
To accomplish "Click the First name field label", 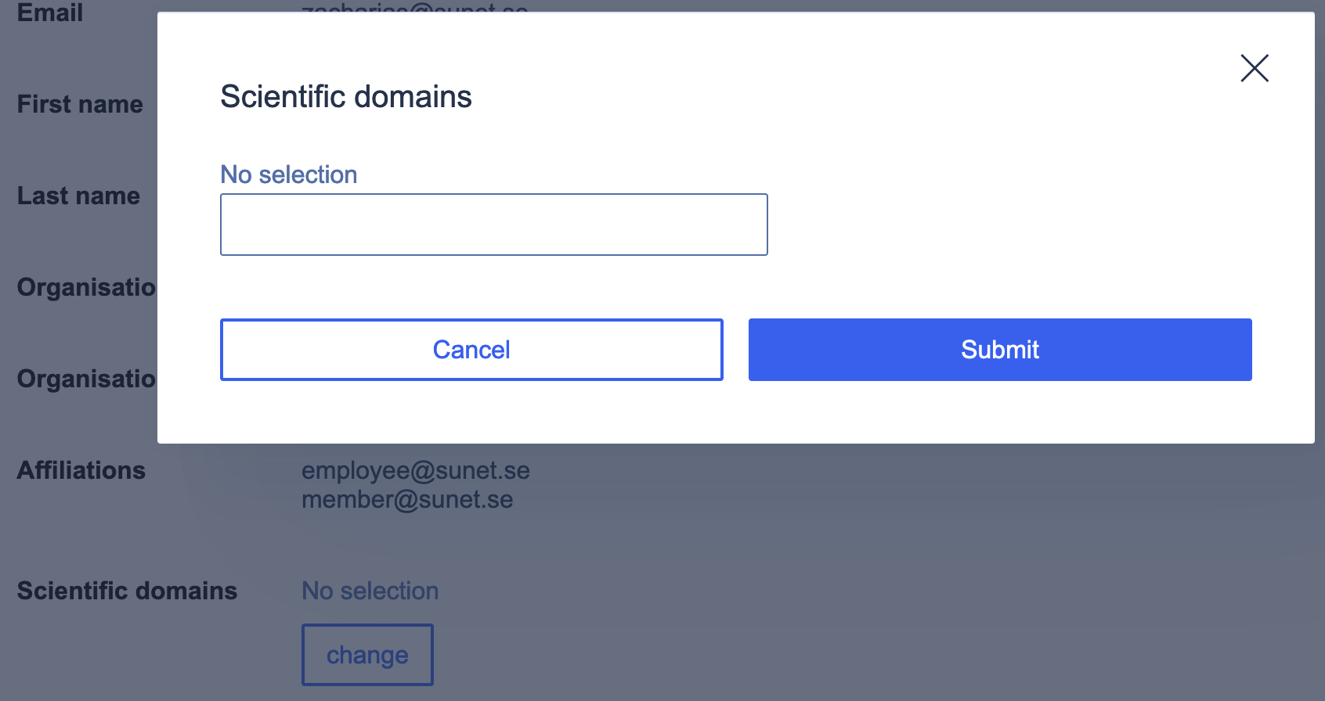I will [80, 104].
